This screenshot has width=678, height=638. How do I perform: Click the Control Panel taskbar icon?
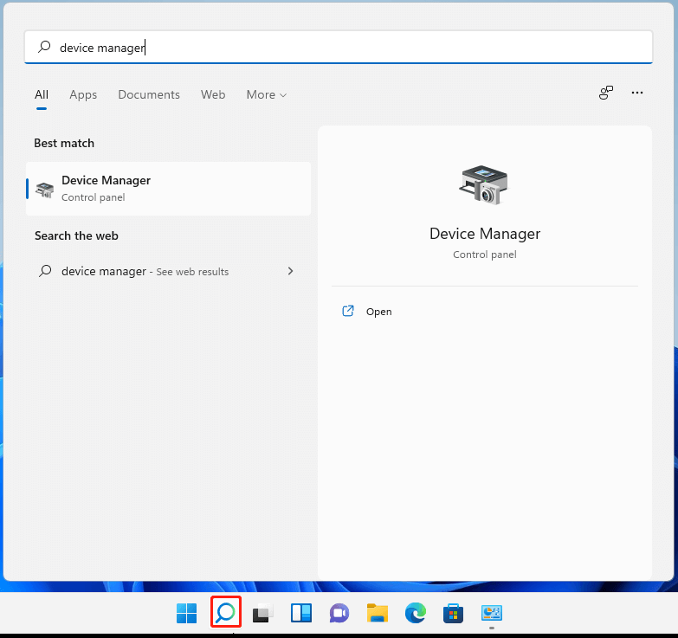491,614
